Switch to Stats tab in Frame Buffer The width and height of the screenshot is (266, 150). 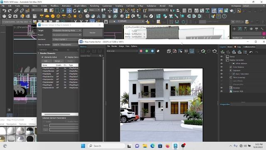pyautogui.click(x=230, y=47)
